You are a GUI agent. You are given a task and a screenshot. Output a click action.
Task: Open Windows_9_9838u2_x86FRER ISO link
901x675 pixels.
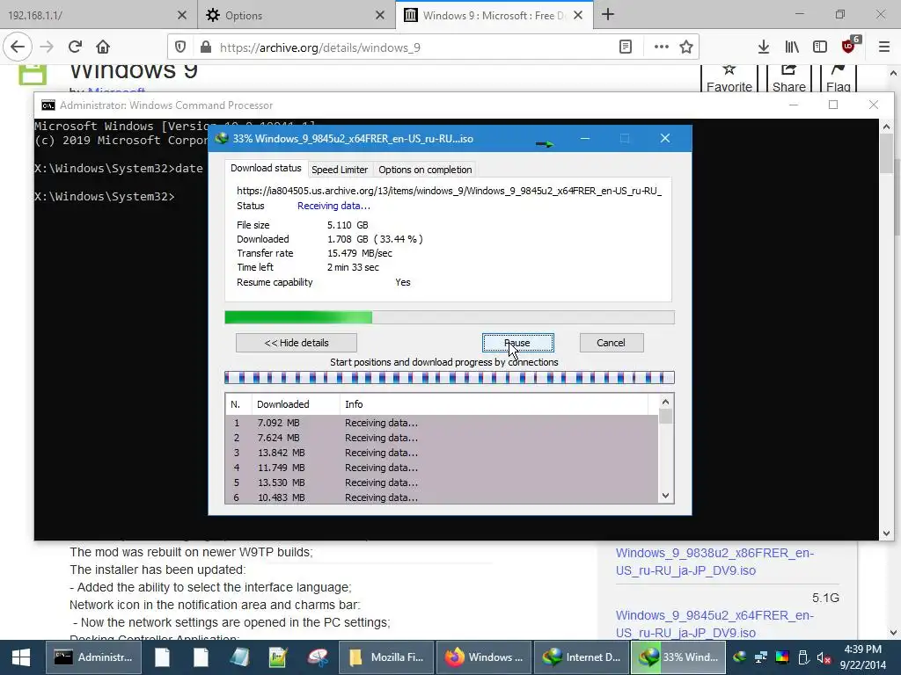[x=714, y=562]
